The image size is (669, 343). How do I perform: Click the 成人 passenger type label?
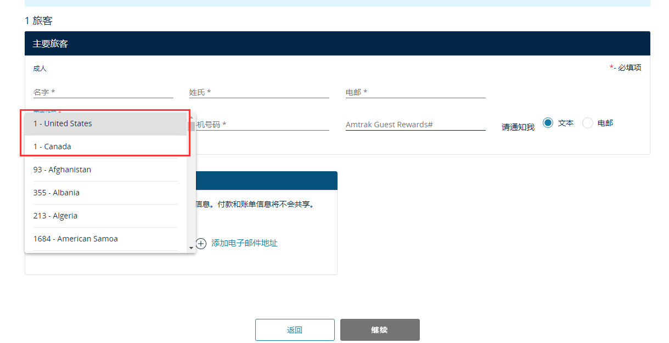(x=40, y=69)
